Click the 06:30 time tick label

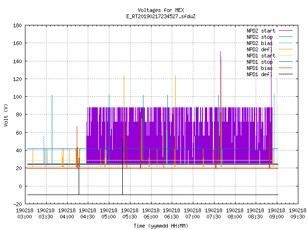tap(172, 217)
